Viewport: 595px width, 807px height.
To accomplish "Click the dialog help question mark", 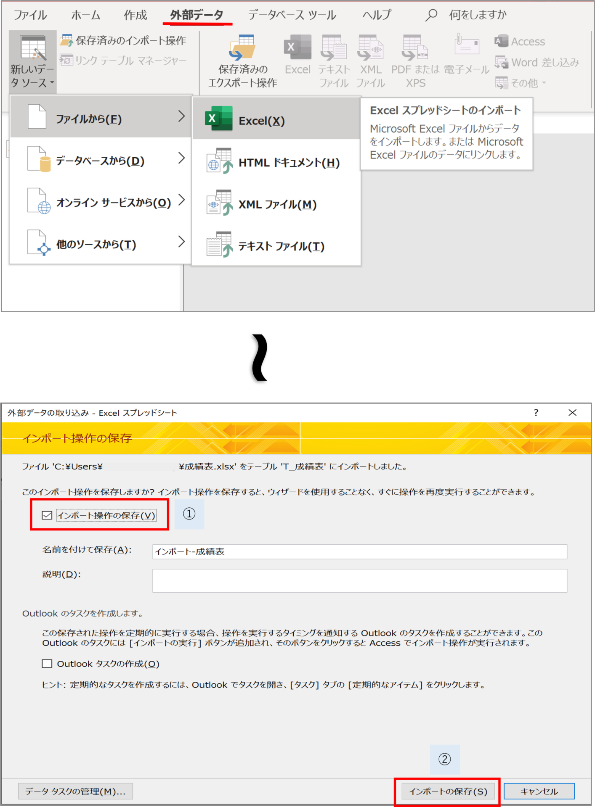I will pyautogui.click(x=536, y=413).
